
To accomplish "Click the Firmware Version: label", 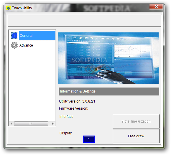I will point(73,108).
